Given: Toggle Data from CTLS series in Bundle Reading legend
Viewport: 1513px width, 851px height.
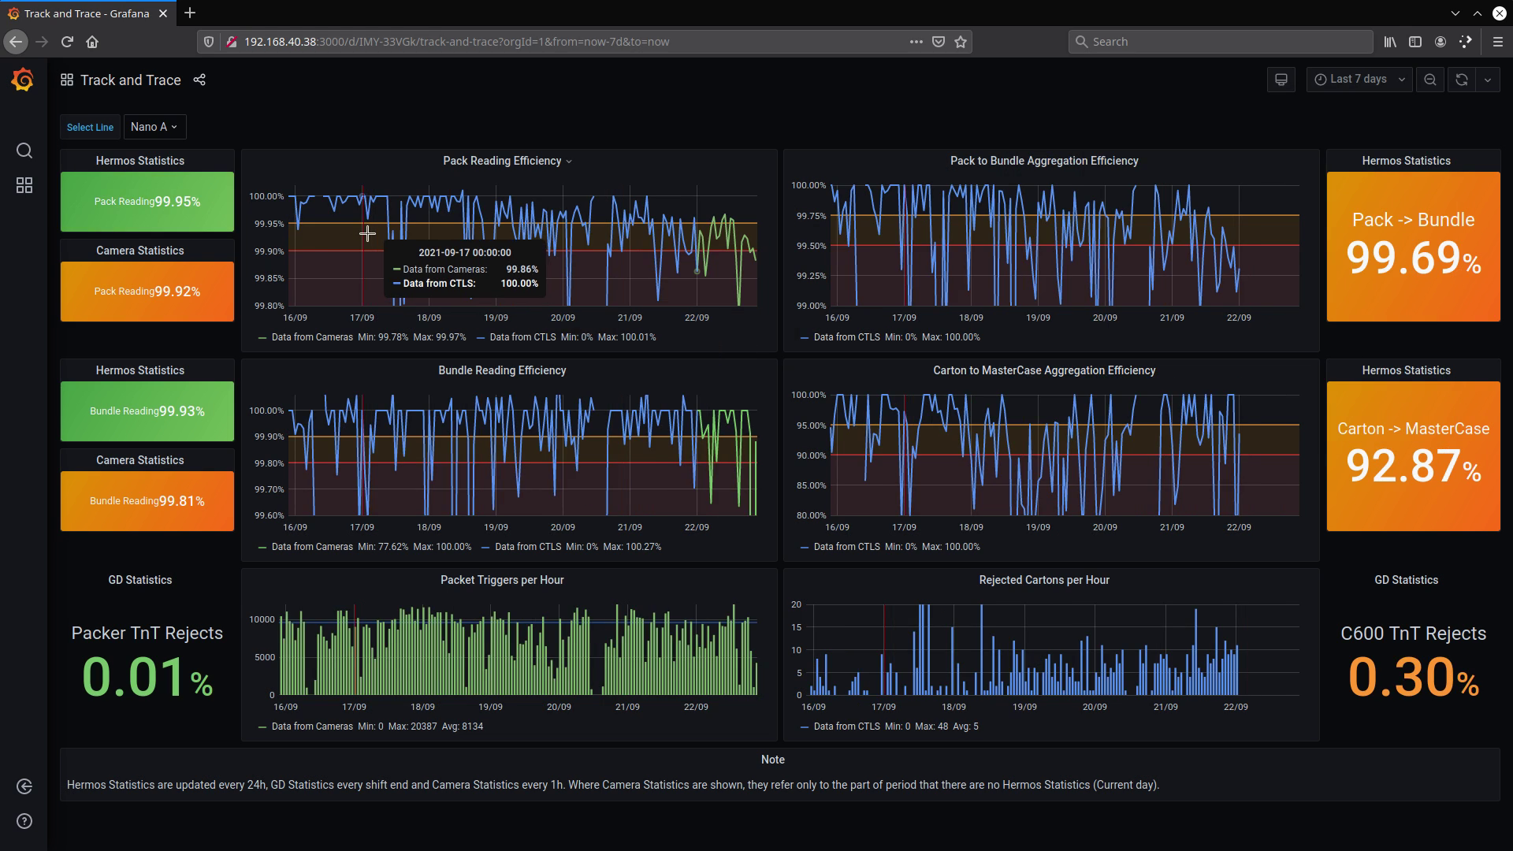Looking at the screenshot, I should coord(527,547).
